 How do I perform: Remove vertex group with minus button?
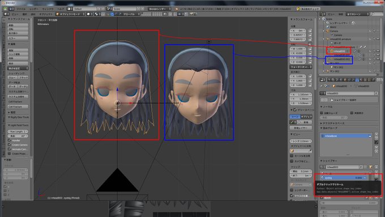(376, 138)
